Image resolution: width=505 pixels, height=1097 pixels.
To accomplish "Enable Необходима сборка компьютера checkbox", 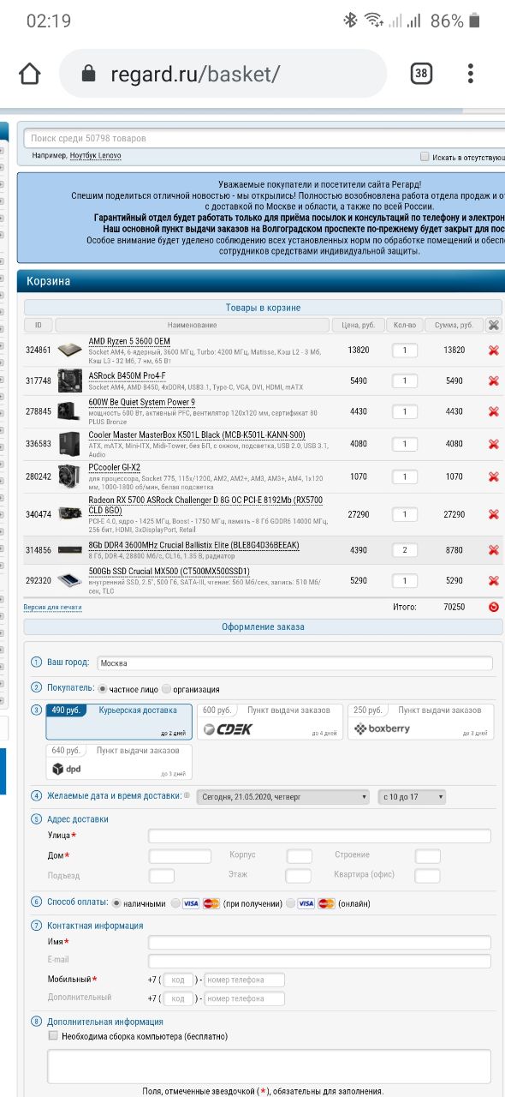I will (53, 1035).
